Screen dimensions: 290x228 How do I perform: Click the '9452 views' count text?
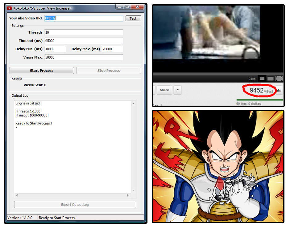[x=261, y=91]
